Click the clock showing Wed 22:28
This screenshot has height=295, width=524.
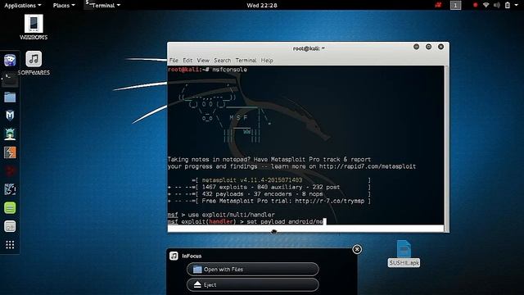[262, 6]
